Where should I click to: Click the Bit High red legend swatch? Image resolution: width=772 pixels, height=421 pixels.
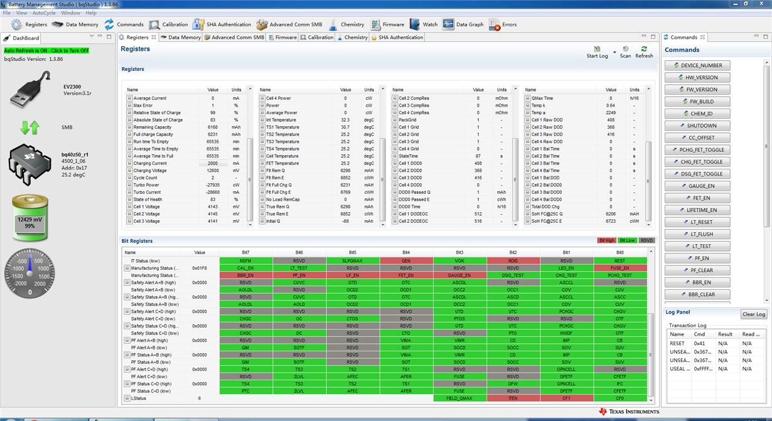coord(606,240)
